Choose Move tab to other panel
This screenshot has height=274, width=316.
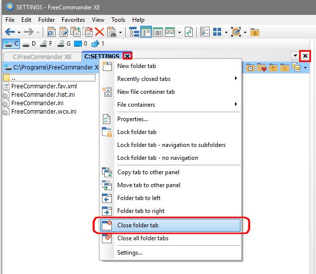click(x=170, y=185)
